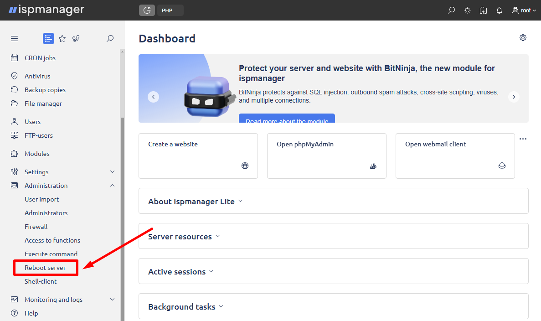Click icon on Open webmail client card
This screenshot has width=541, height=321.
click(502, 166)
